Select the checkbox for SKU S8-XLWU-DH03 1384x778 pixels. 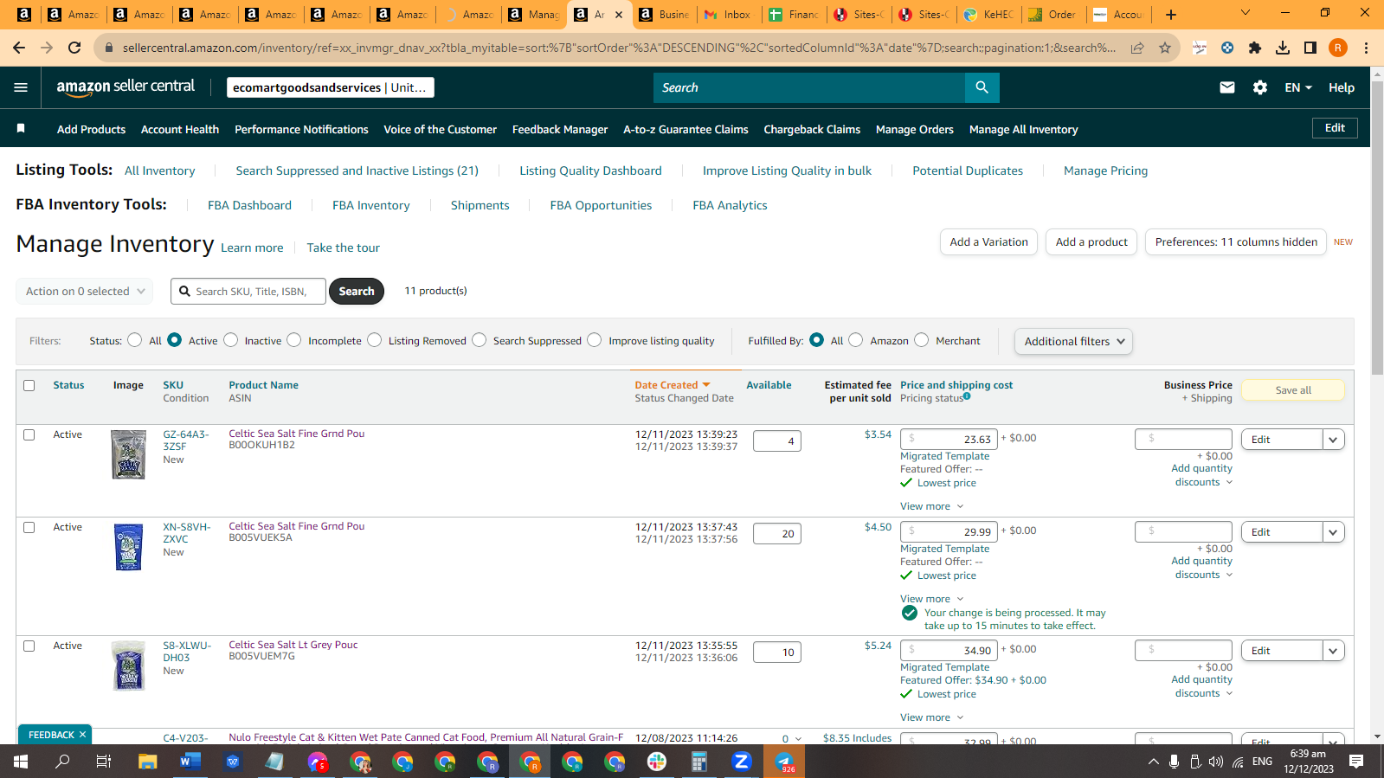tap(29, 646)
